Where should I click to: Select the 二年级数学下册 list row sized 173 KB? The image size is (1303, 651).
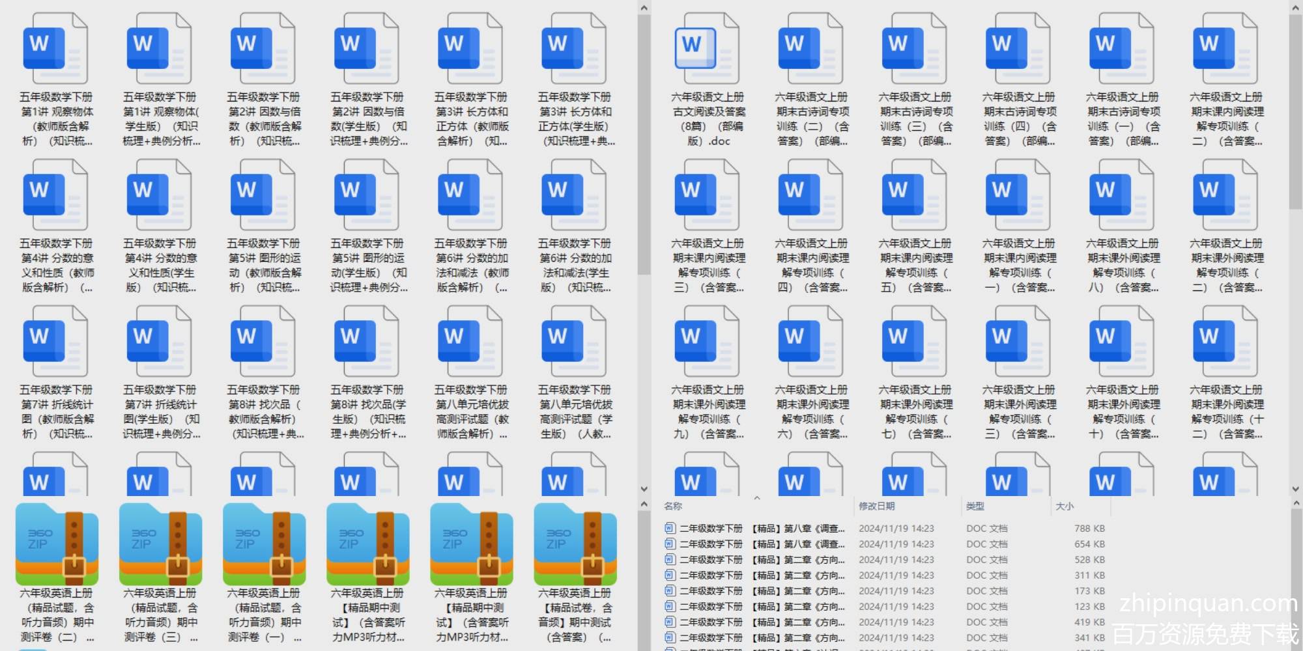pos(762,591)
